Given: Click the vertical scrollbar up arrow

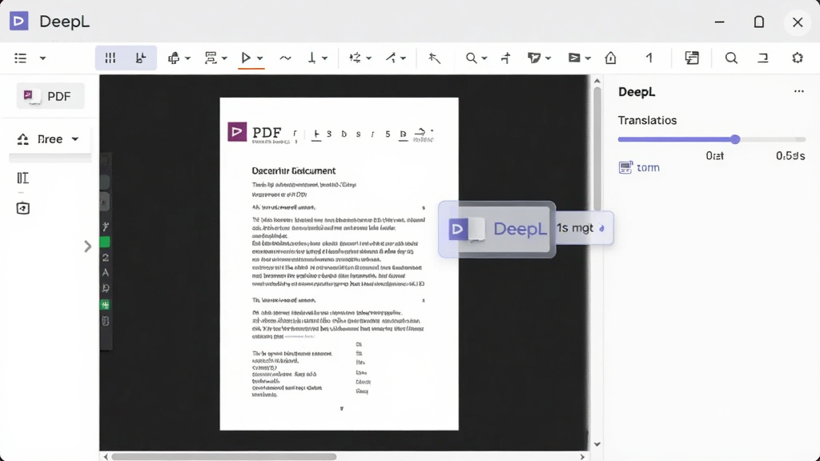Looking at the screenshot, I should click(597, 81).
